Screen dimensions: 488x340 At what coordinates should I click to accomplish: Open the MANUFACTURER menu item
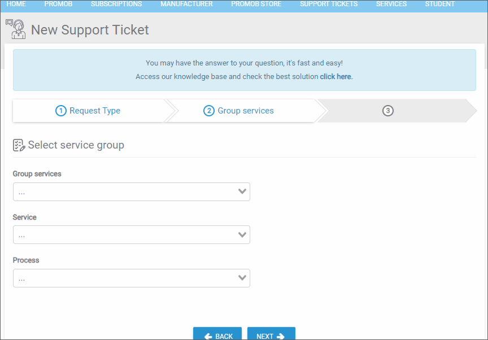tap(186, 4)
